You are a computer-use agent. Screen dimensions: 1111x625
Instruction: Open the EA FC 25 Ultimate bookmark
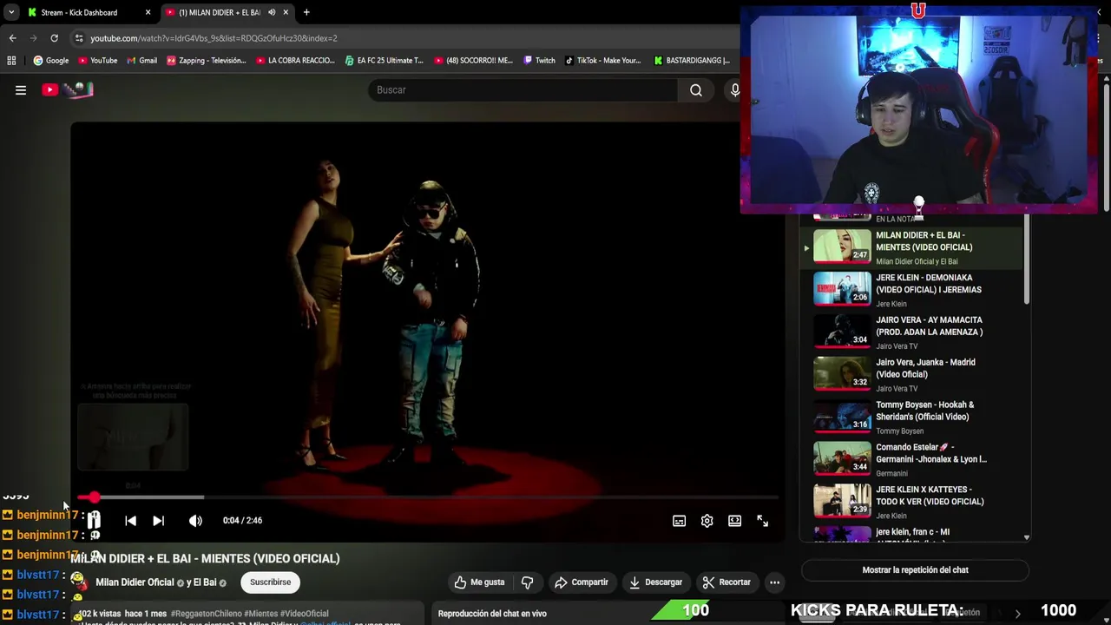tap(384, 61)
